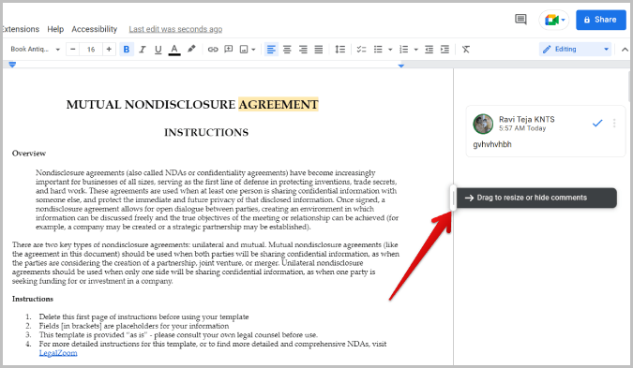Click the vertical scrollbar at right edge
The width and height of the screenshot is (633, 368).
[630, 86]
